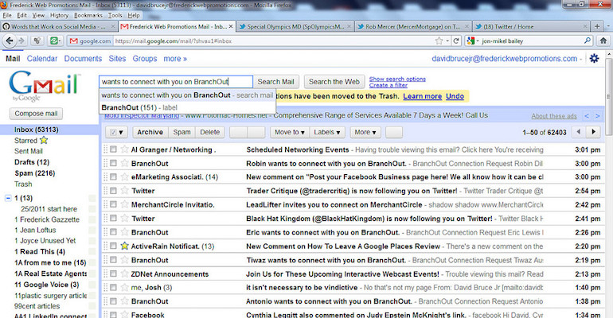The height and width of the screenshot is (318, 613).
Task: Toggle star on ActiveRain Notifications email
Action: pos(124,246)
